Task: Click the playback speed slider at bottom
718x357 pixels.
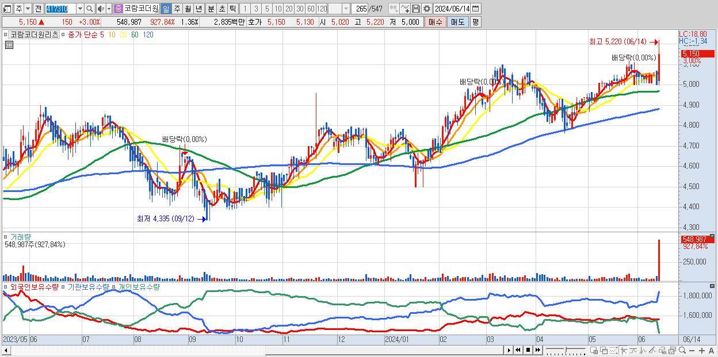Action: pyautogui.click(x=566, y=350)
